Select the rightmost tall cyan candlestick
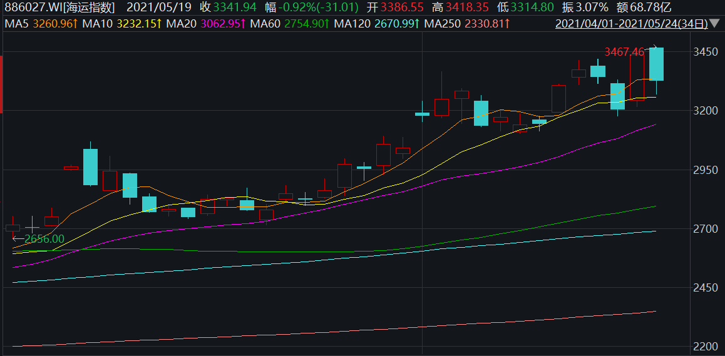Screen dimensions: 725x356 (x=656, y=64)
